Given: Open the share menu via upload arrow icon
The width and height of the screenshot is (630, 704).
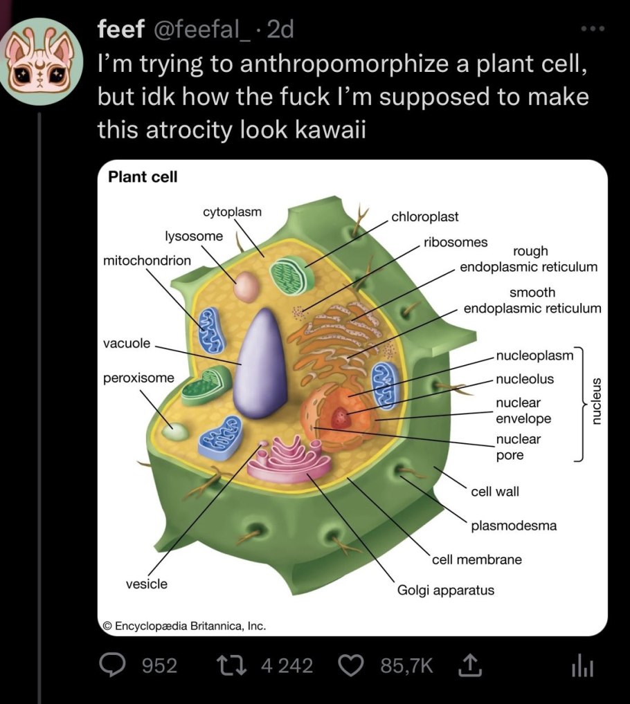Looking at the screenshot, I should coord(467,665).
